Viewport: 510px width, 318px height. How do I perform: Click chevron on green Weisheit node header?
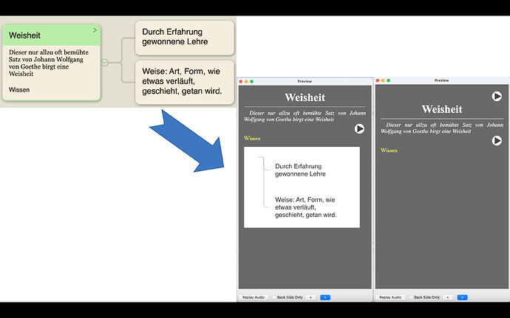point(95,30)
